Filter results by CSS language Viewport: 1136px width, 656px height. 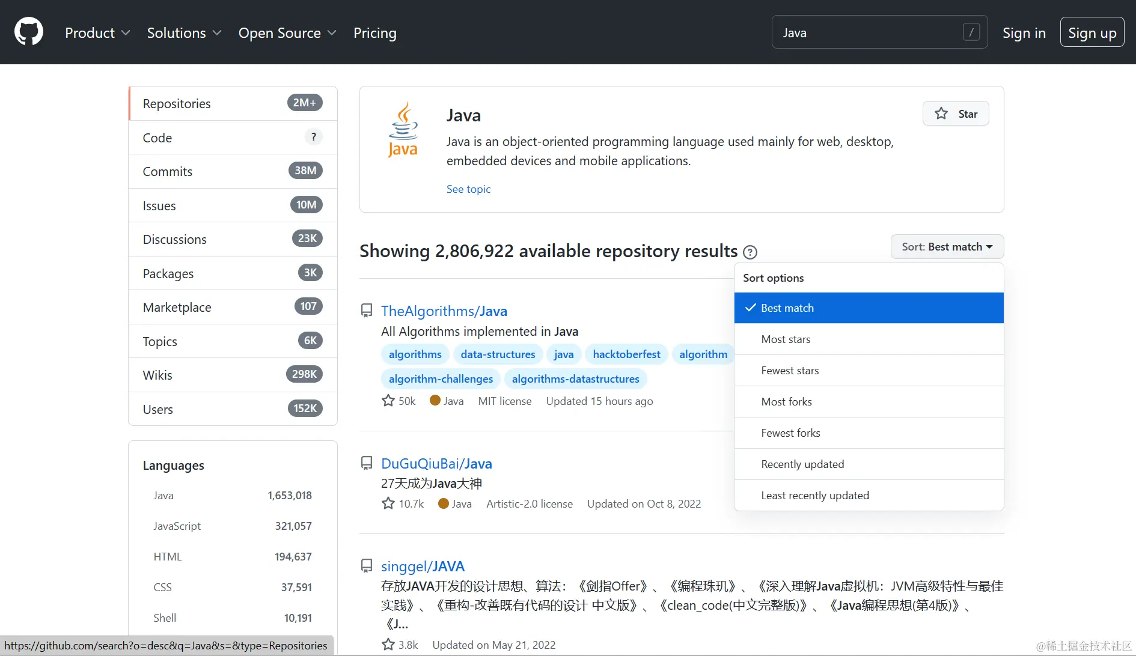click(x=233, y=588)
